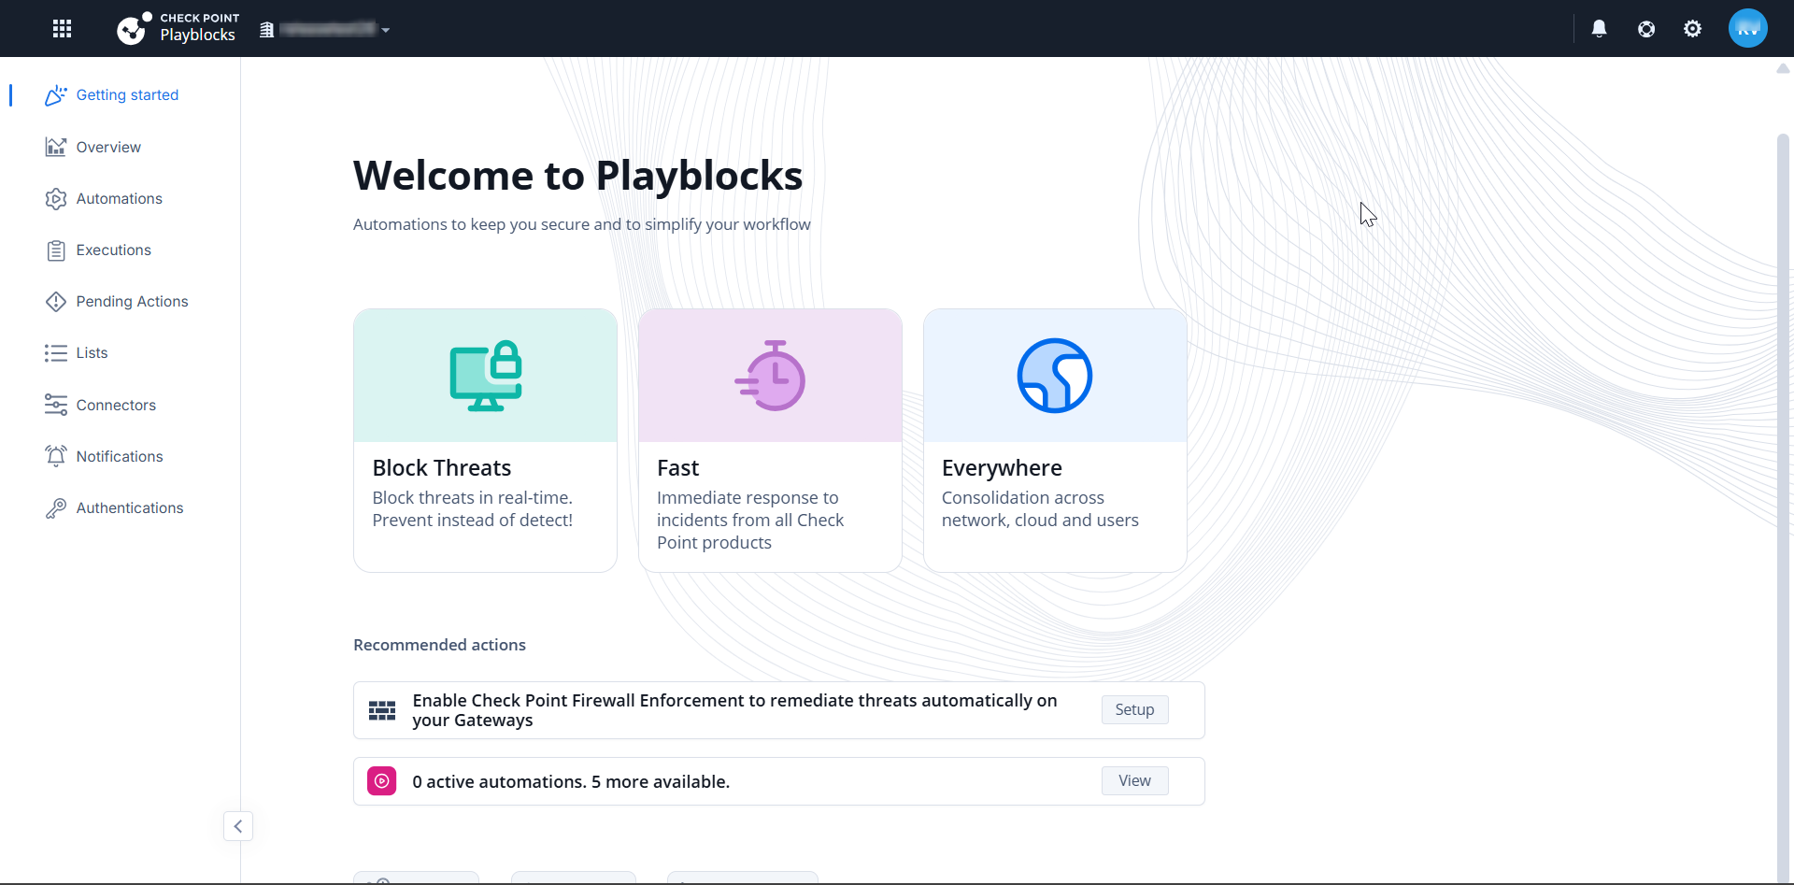Click the Enable Check Point Firewall Enforcement text

734,710
